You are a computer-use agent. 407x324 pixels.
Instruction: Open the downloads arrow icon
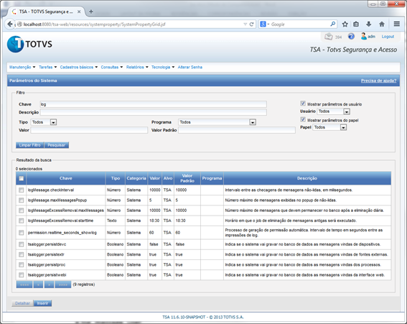[368, 24]
